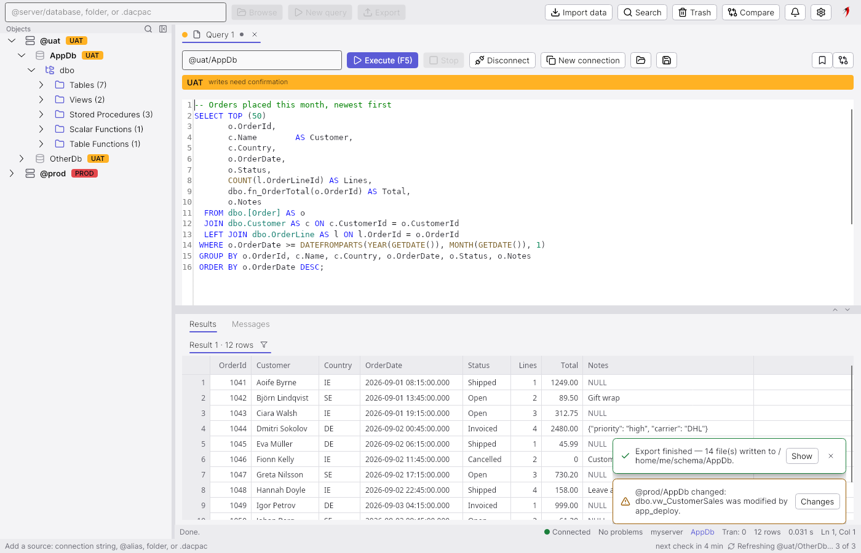Open settings via the gear icon
Viewport: 861px width, 553px height.
821,12
